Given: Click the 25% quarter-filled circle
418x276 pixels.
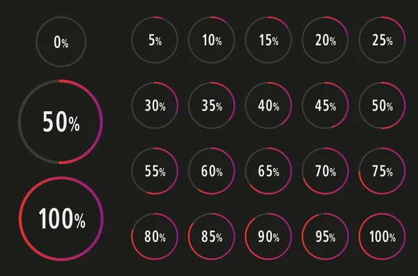Looking at the screenshot, I should click(382, 40).
